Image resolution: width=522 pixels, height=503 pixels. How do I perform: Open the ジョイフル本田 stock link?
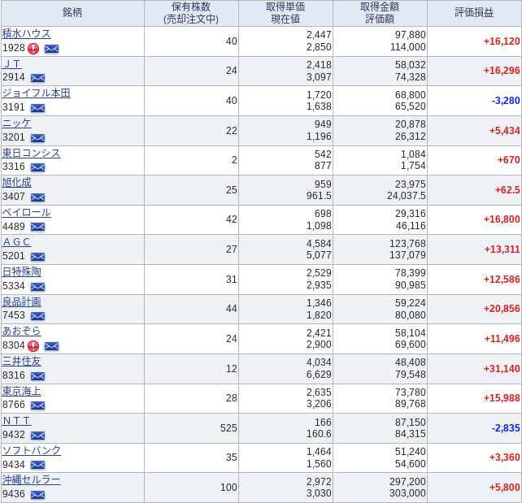point(37,93)
